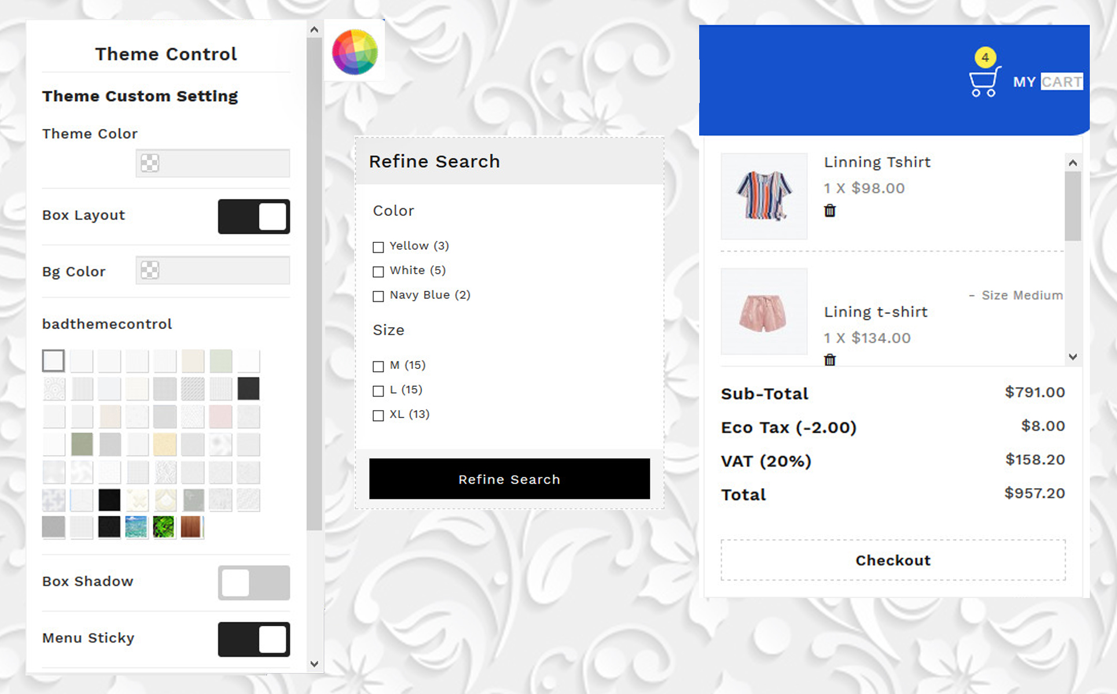Click the striped Linning Tshirt thumbnail
Viewport: 1117px width, 694px height.
tap(764, 196)
